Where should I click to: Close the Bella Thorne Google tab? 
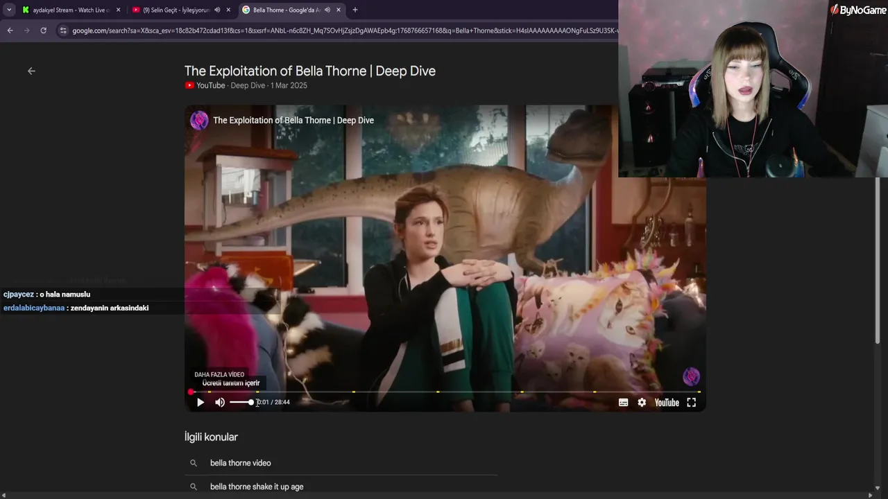339,10
